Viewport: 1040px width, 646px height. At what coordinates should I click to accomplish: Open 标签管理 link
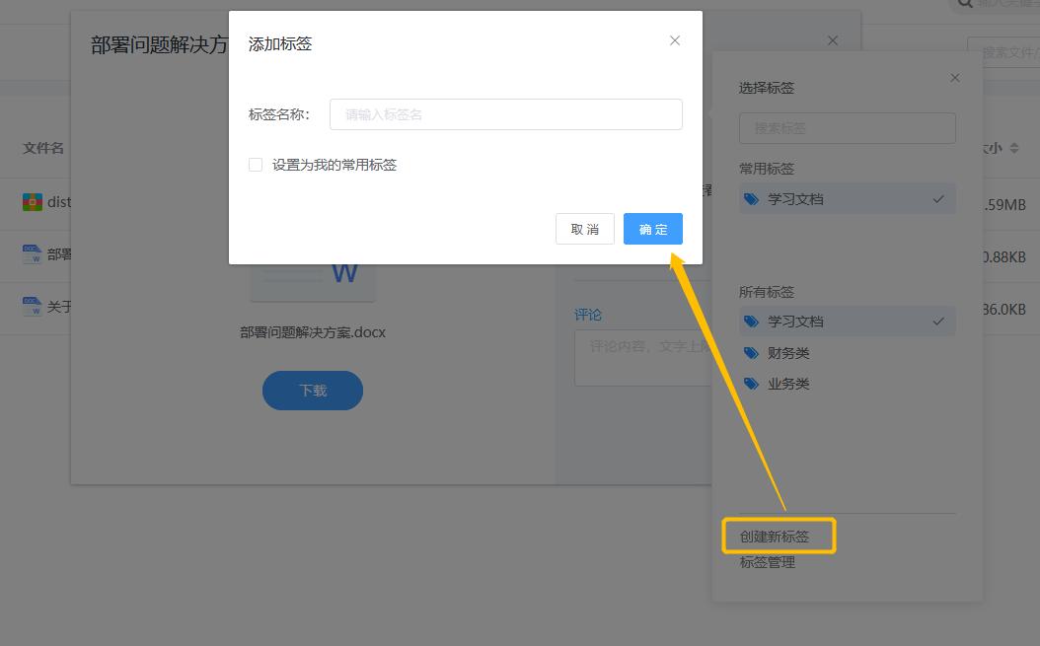pos(768,562)
